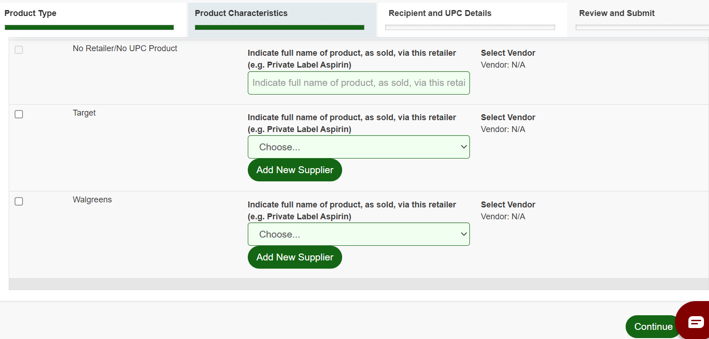This screenshot has width=709, height=339.
Task: Open the chat support widget icon
Action: (695, 321)
